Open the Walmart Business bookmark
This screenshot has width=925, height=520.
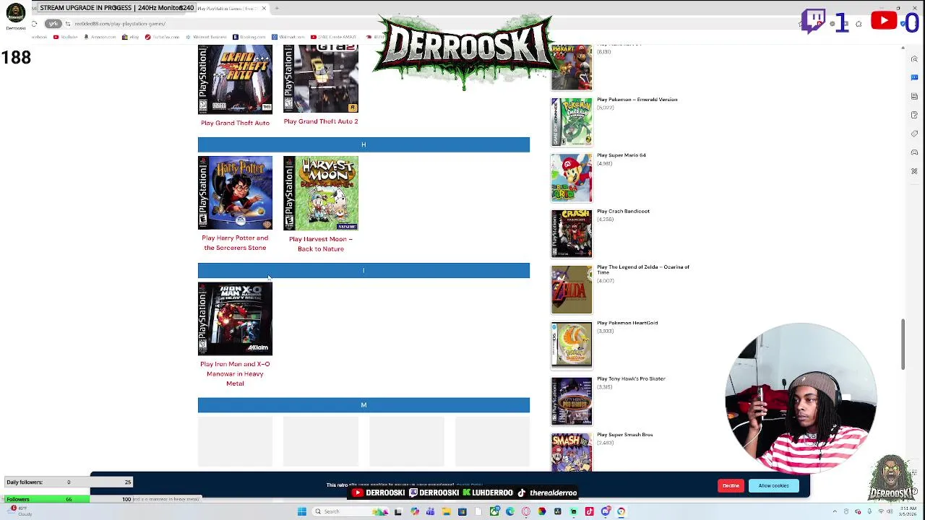(x=207, y=37)
